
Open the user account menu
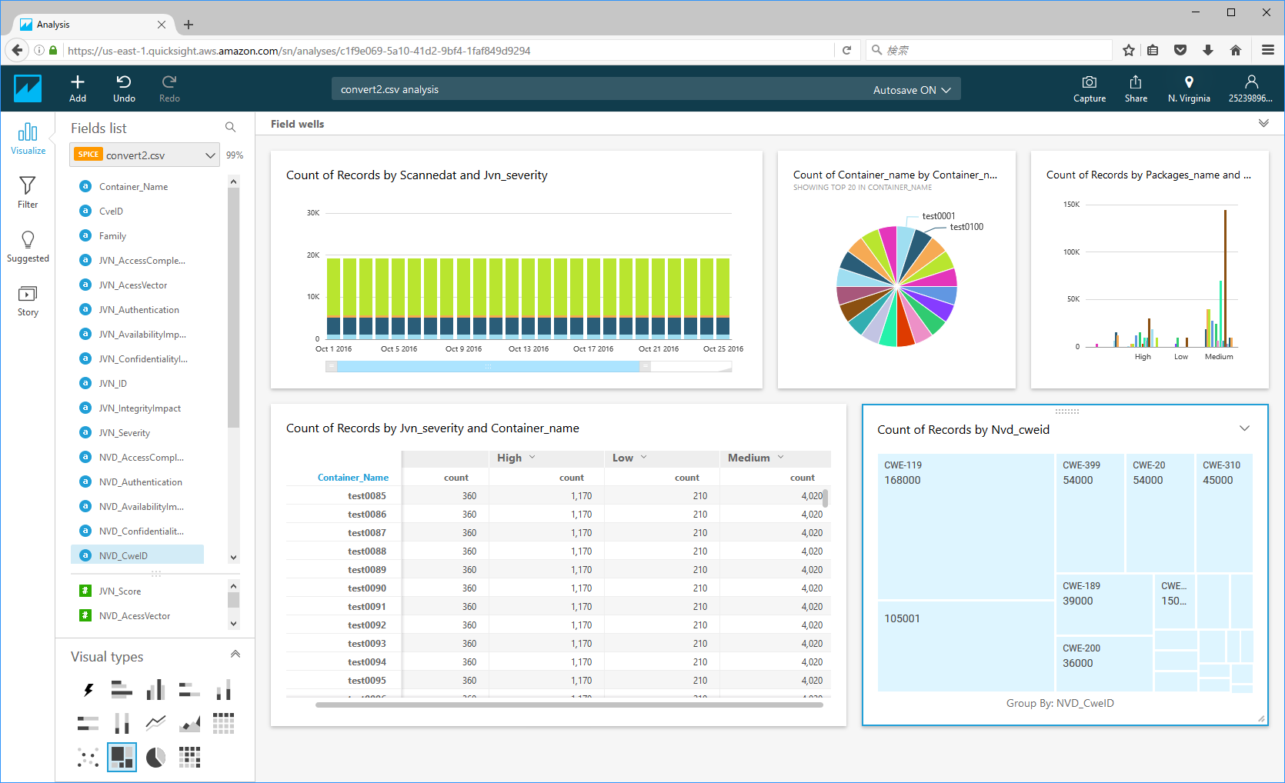1250,88
